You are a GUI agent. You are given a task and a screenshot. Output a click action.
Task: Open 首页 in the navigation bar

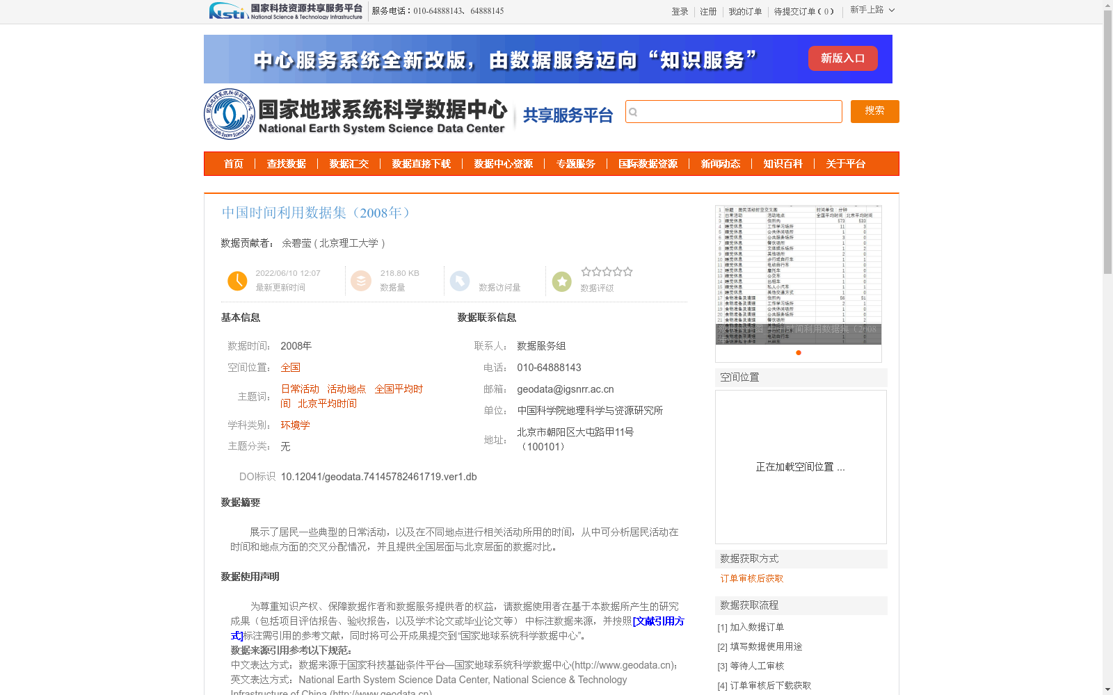tap(234, 164)
